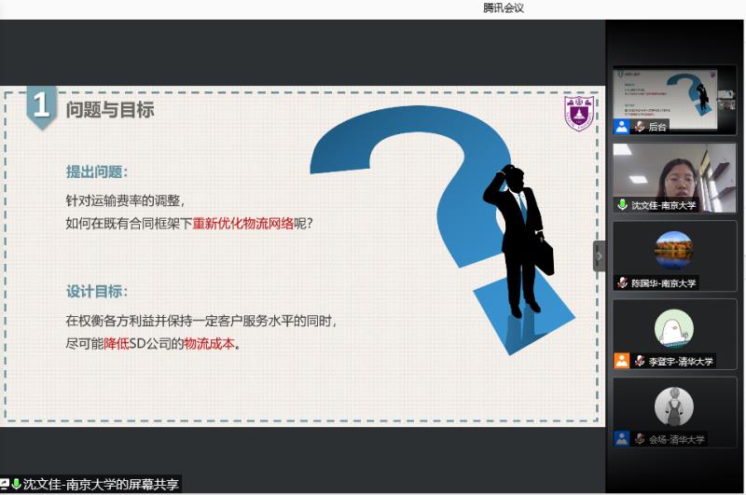Click 李登宇's orange host user icon
This screenshot has width=746, height=495.
point(621,361)
